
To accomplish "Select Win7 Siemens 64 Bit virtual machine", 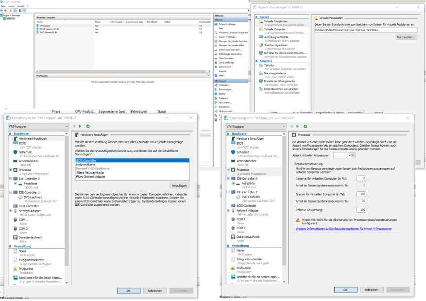I will [48, 33].
